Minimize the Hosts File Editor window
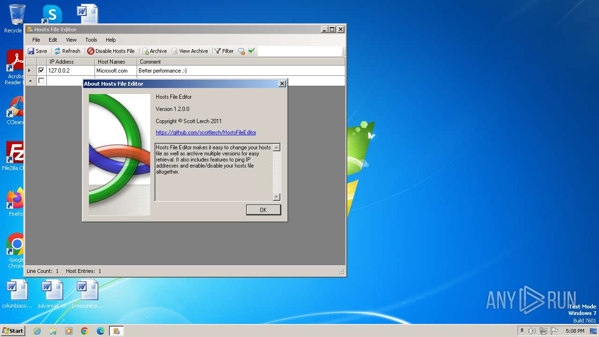The height and width of the screenshot is (337, 599). click(x=324, y=29)
